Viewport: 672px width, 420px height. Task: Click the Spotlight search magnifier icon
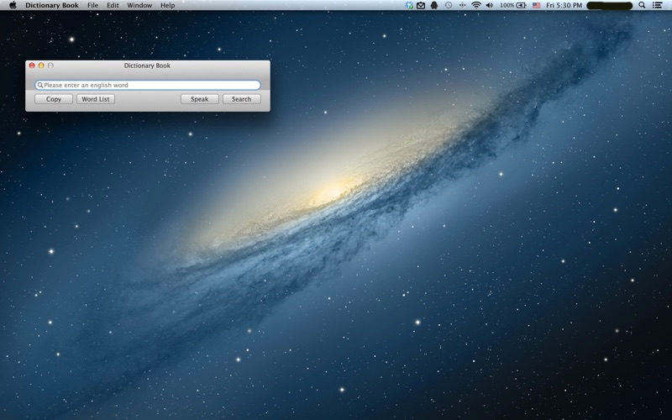(x=643, y=5)
